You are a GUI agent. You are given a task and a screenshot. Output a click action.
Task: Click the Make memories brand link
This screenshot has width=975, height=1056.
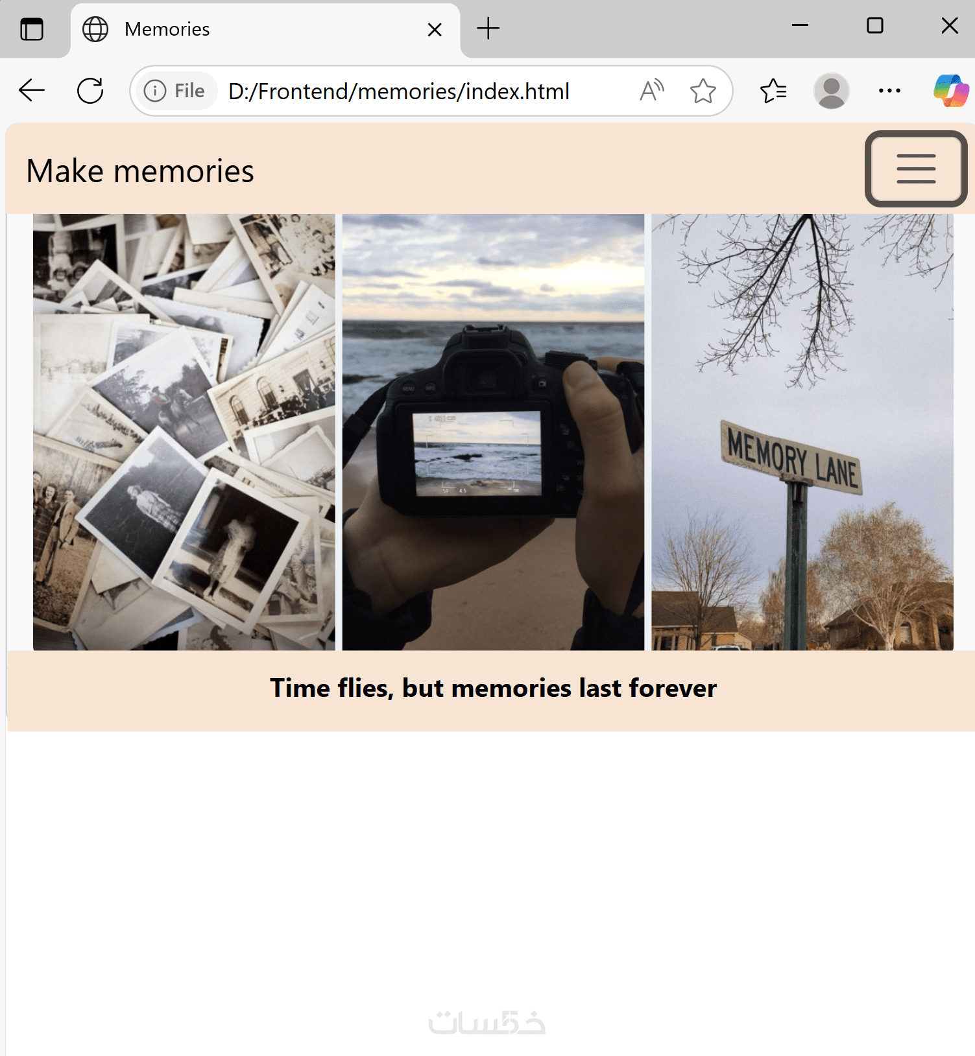(x=140, y=171)
